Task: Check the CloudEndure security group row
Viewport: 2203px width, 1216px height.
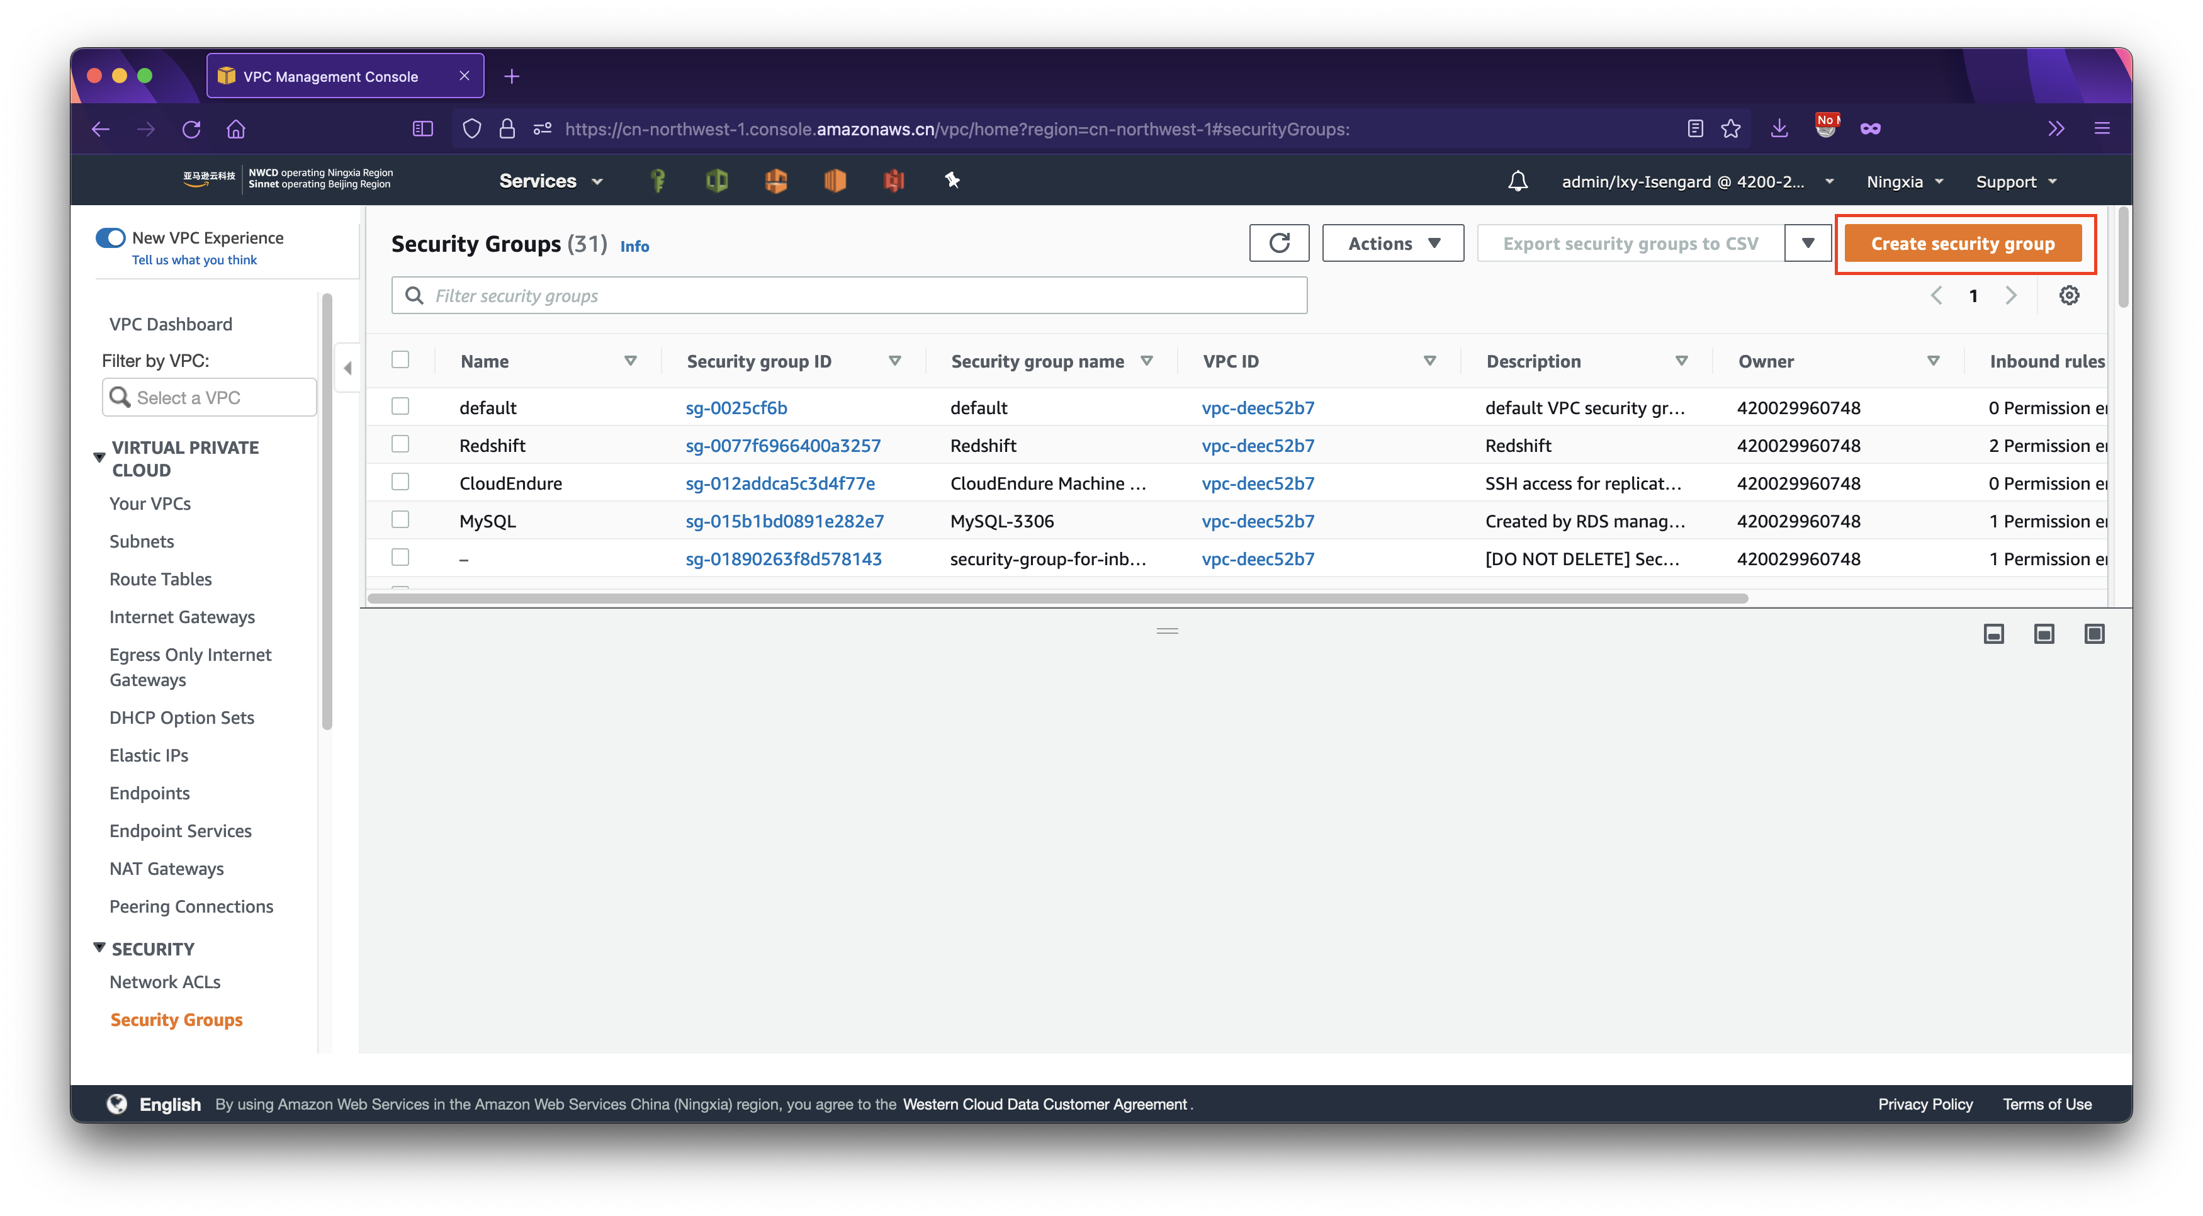Action: point(400,481)
